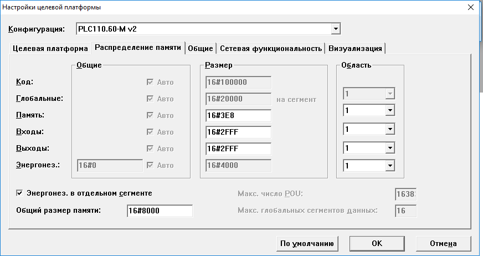This screenshot has width=483, height=256.
Task: Open the Конфигурация dropdown list
Action: (x=335, y=29)
